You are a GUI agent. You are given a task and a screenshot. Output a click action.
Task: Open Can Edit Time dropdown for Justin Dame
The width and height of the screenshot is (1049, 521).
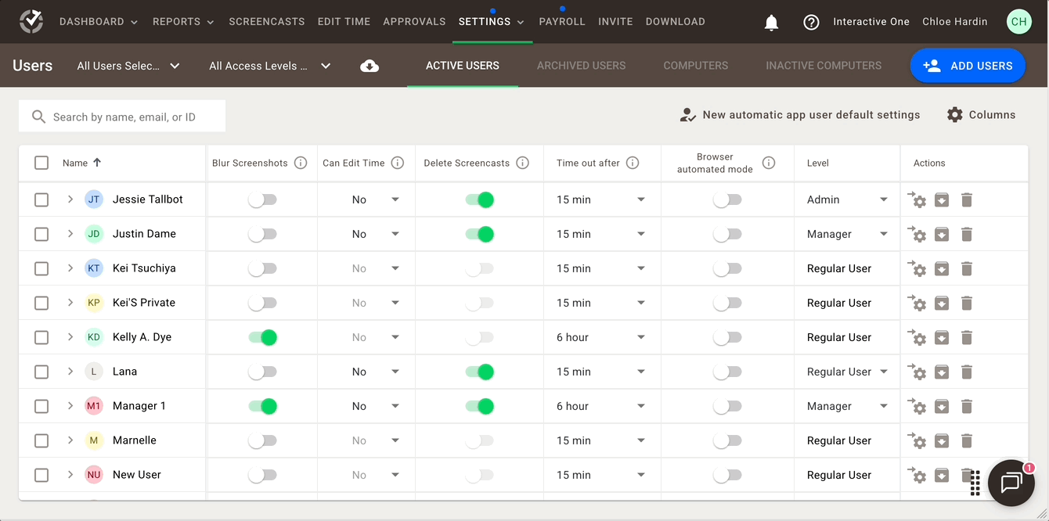coord(376,234)
